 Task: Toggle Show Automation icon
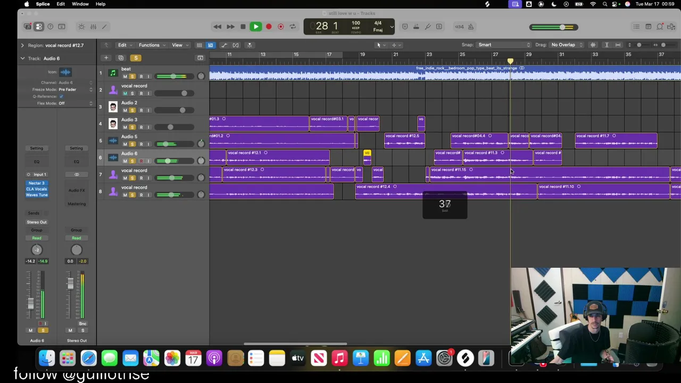click(x=224, y=45)
